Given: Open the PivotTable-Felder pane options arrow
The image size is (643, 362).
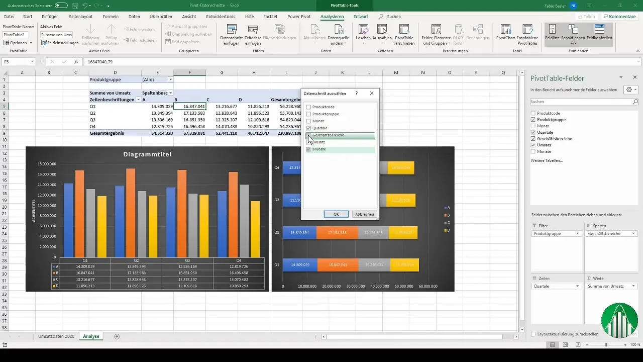Looking at the screenshot, I should click(621, 77).
